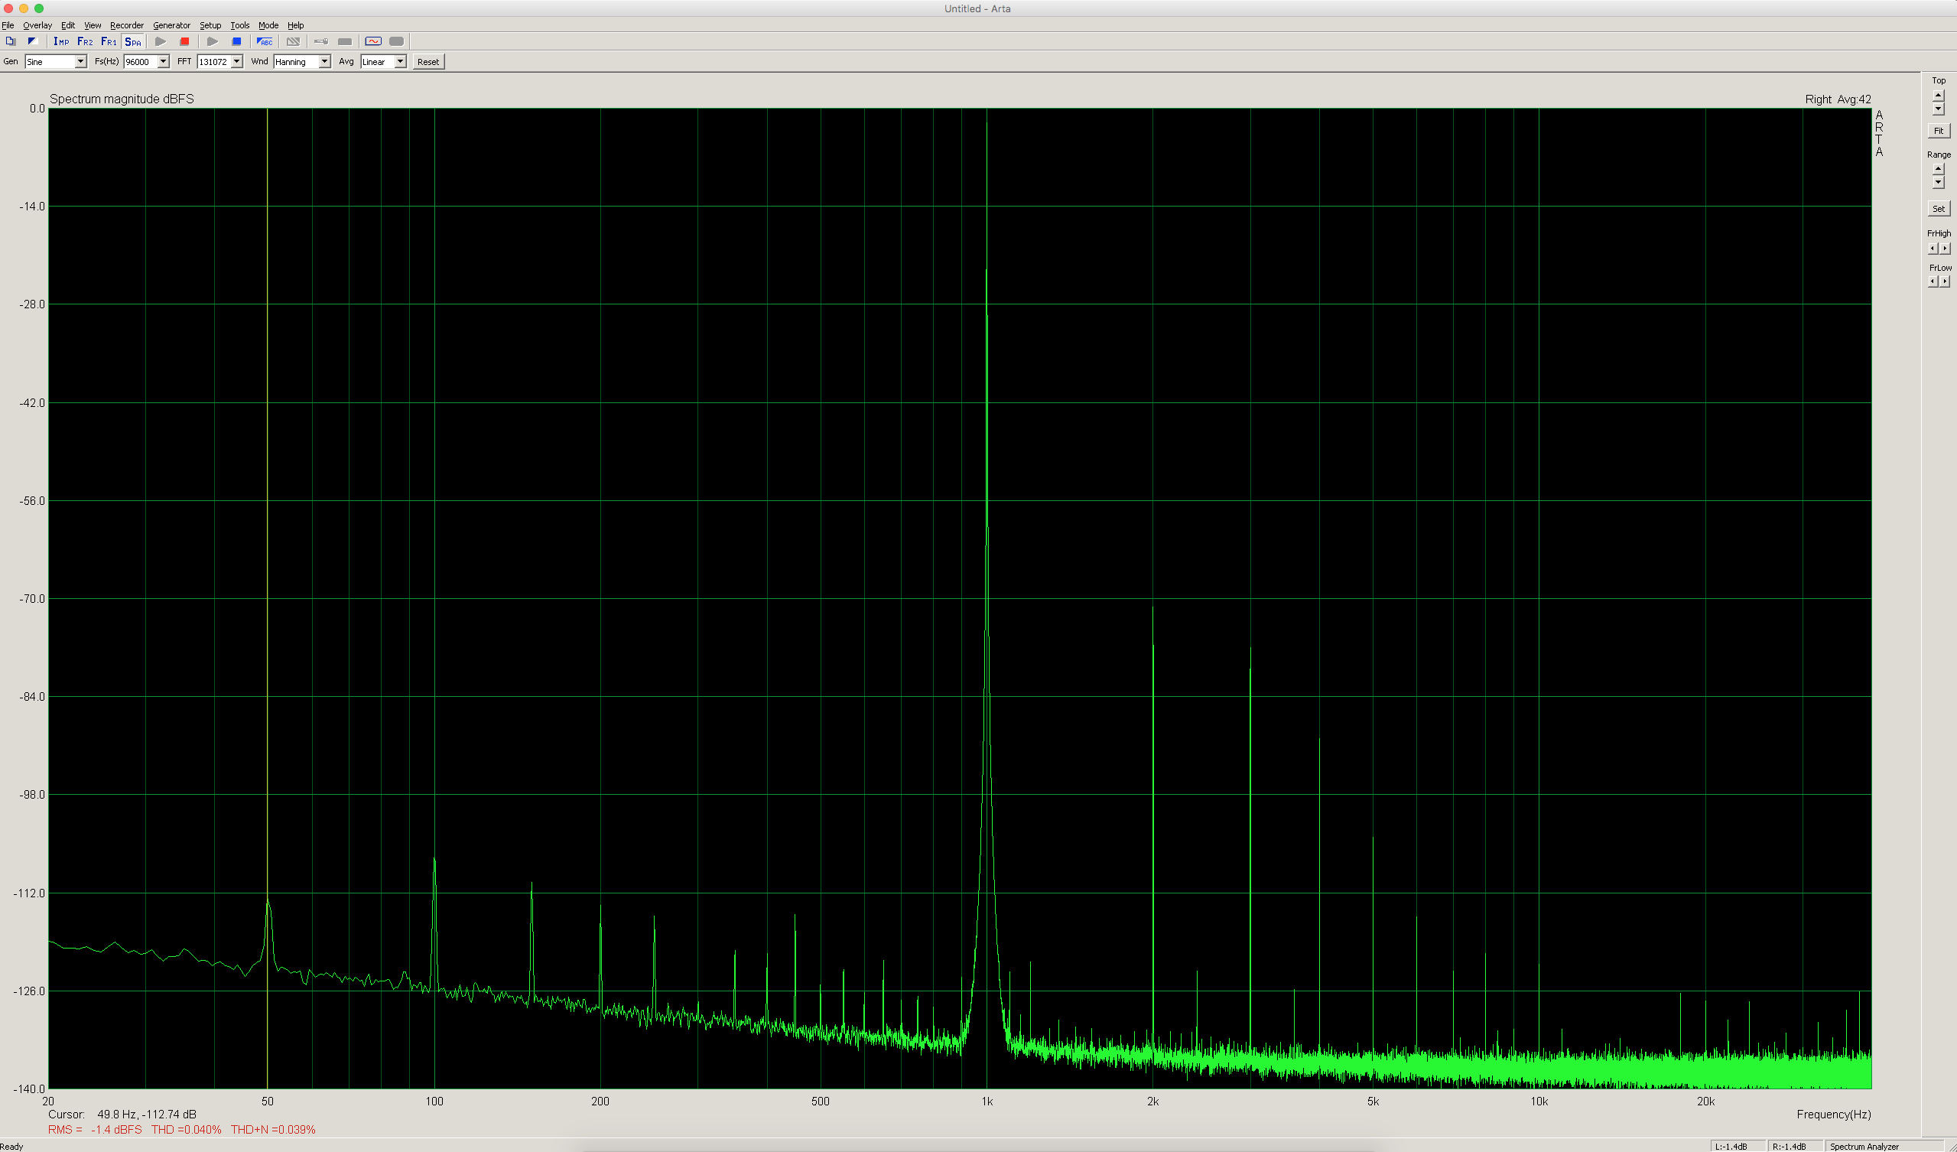Toggle the gray rounded rectangle toolbar button
This screenshot has width=1957, height=1152.
point(397,42)
